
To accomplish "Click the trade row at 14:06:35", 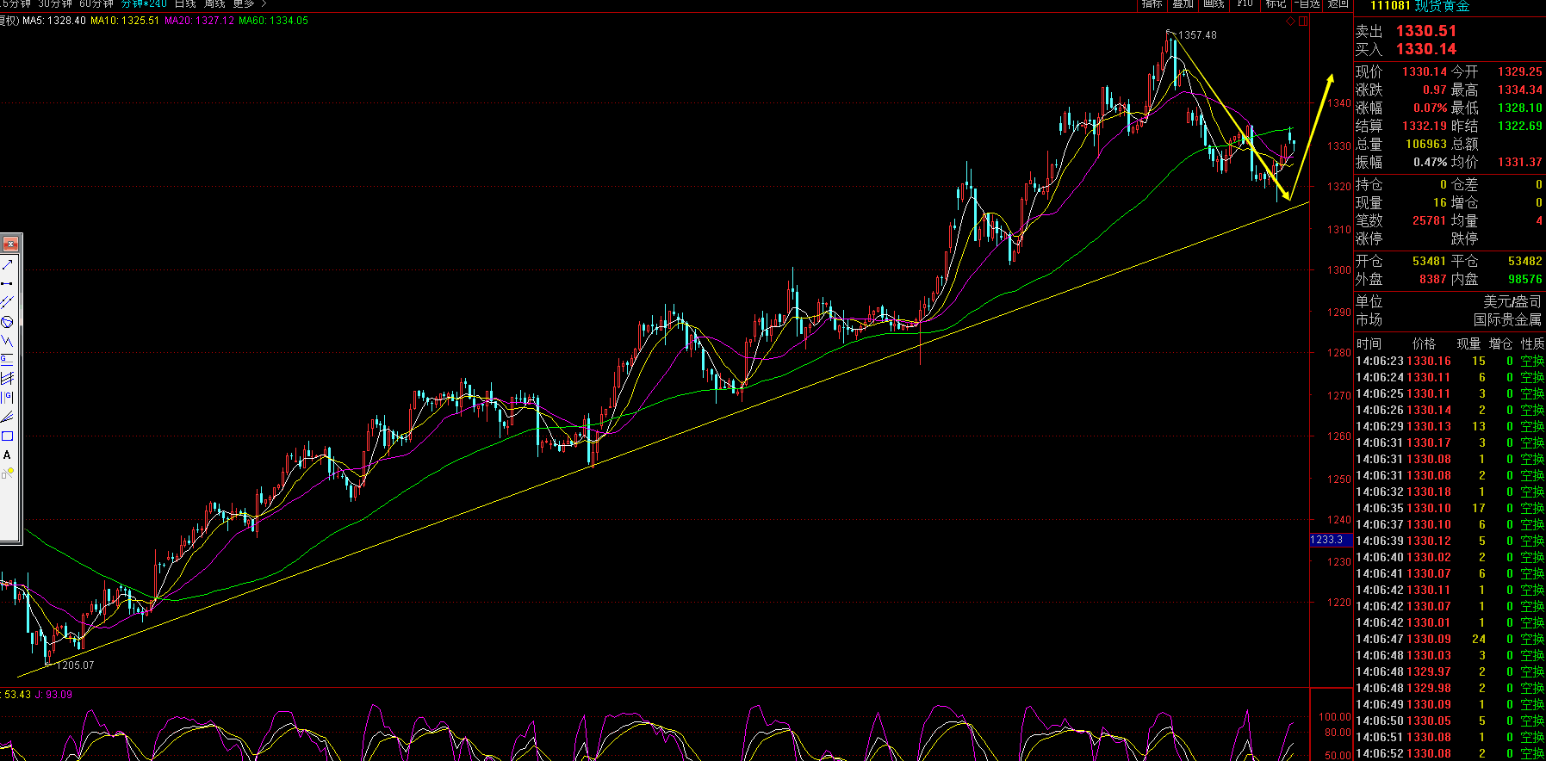I will coord(1450,509).
